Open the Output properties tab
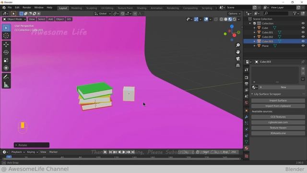The height and width of the screenshot is (173, 307). tap(247, 84)
